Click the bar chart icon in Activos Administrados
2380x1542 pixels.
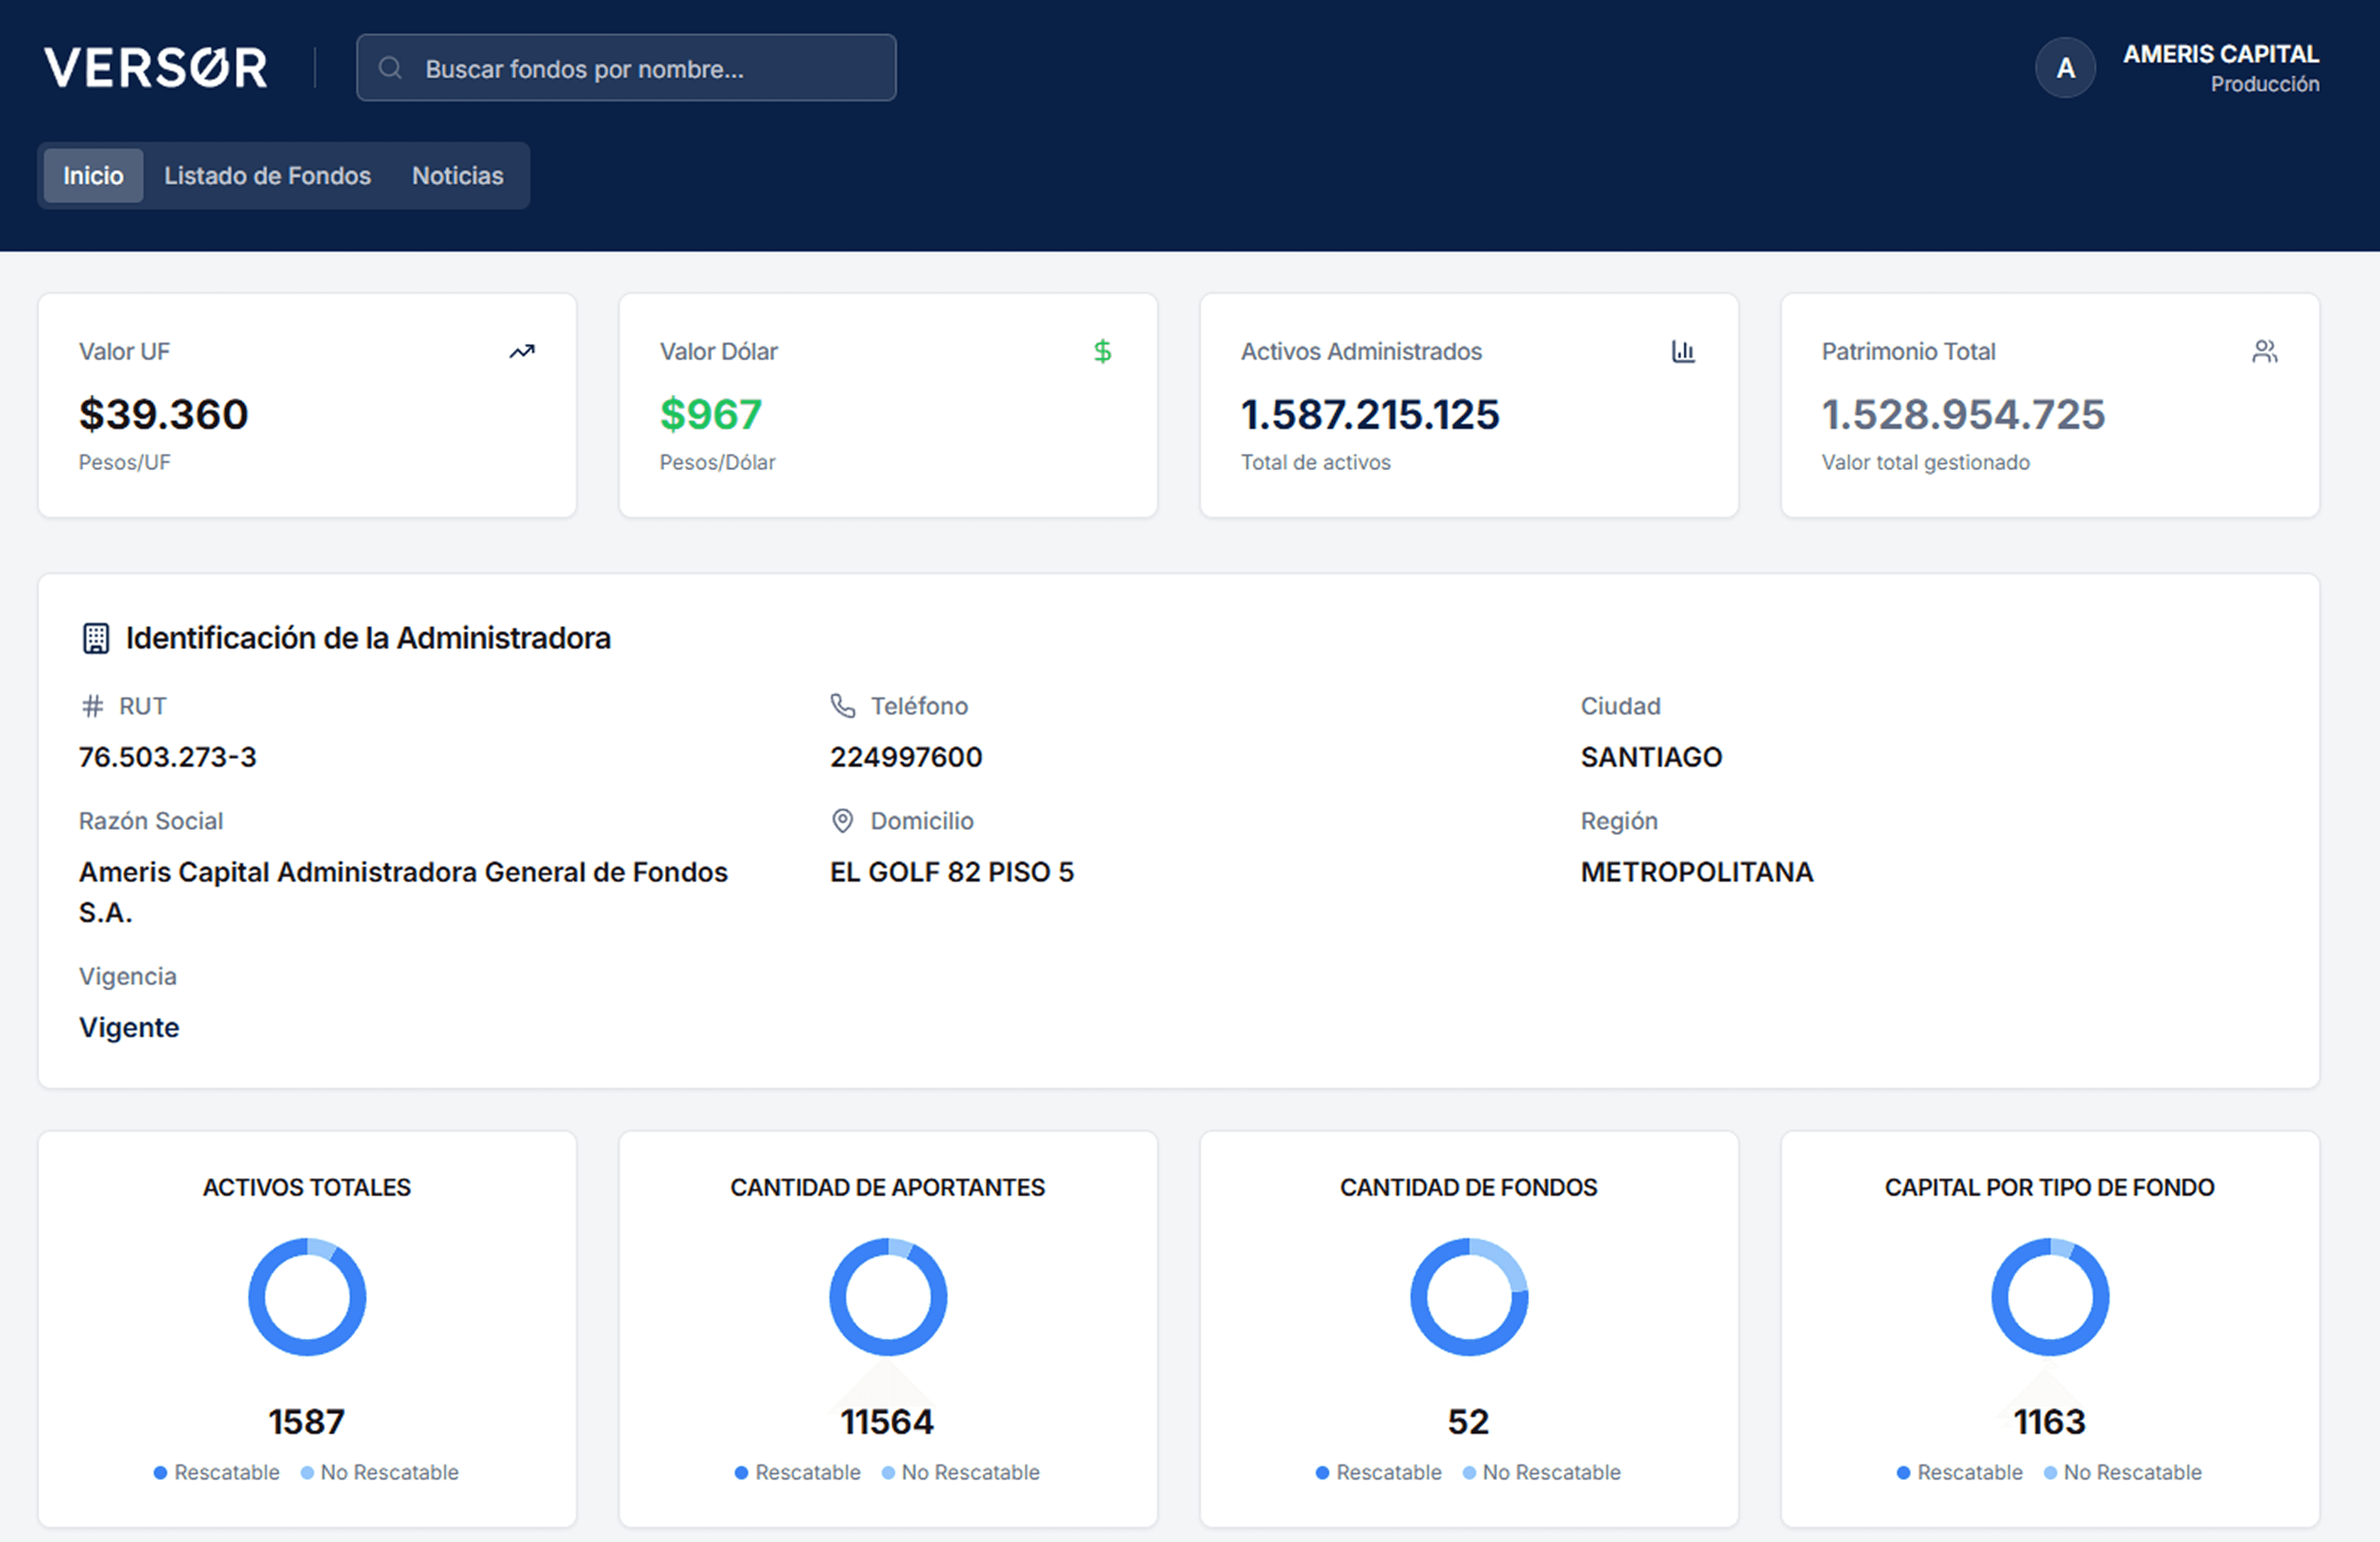point(1683,351)
